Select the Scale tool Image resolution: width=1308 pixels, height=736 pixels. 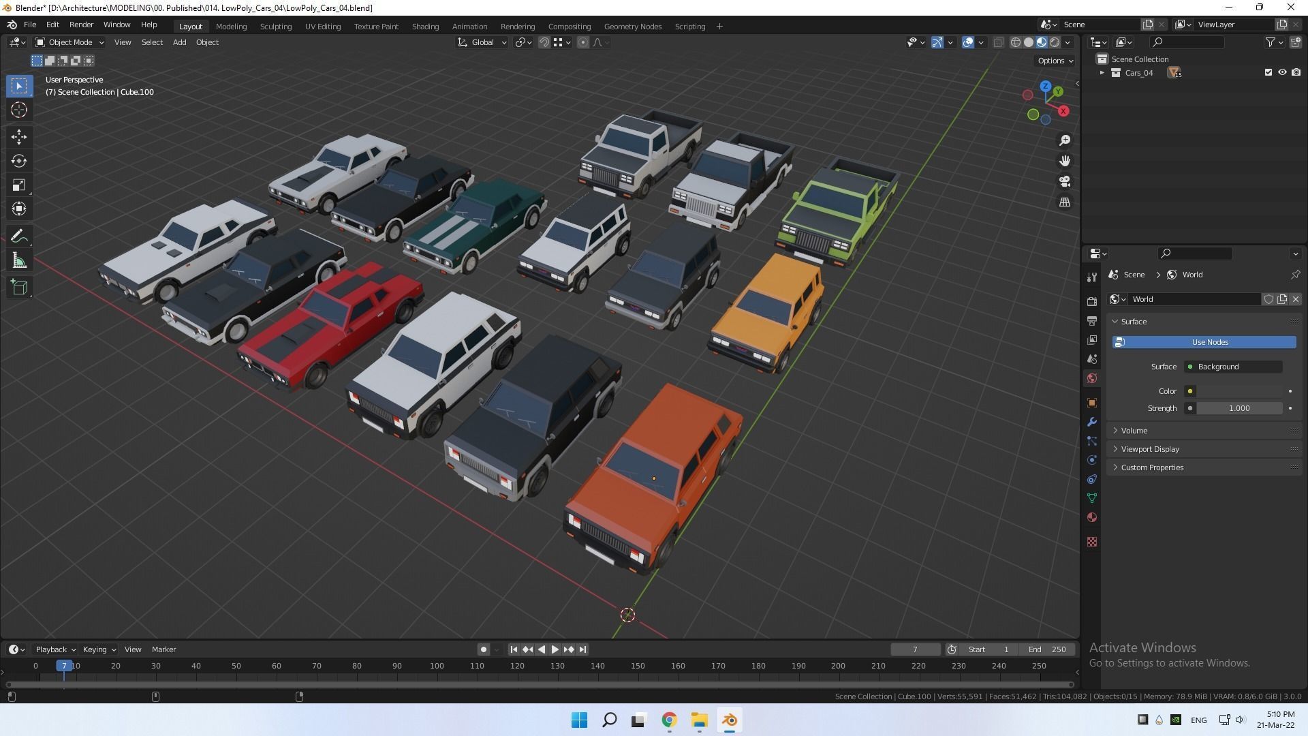click(x=19, y=185)
